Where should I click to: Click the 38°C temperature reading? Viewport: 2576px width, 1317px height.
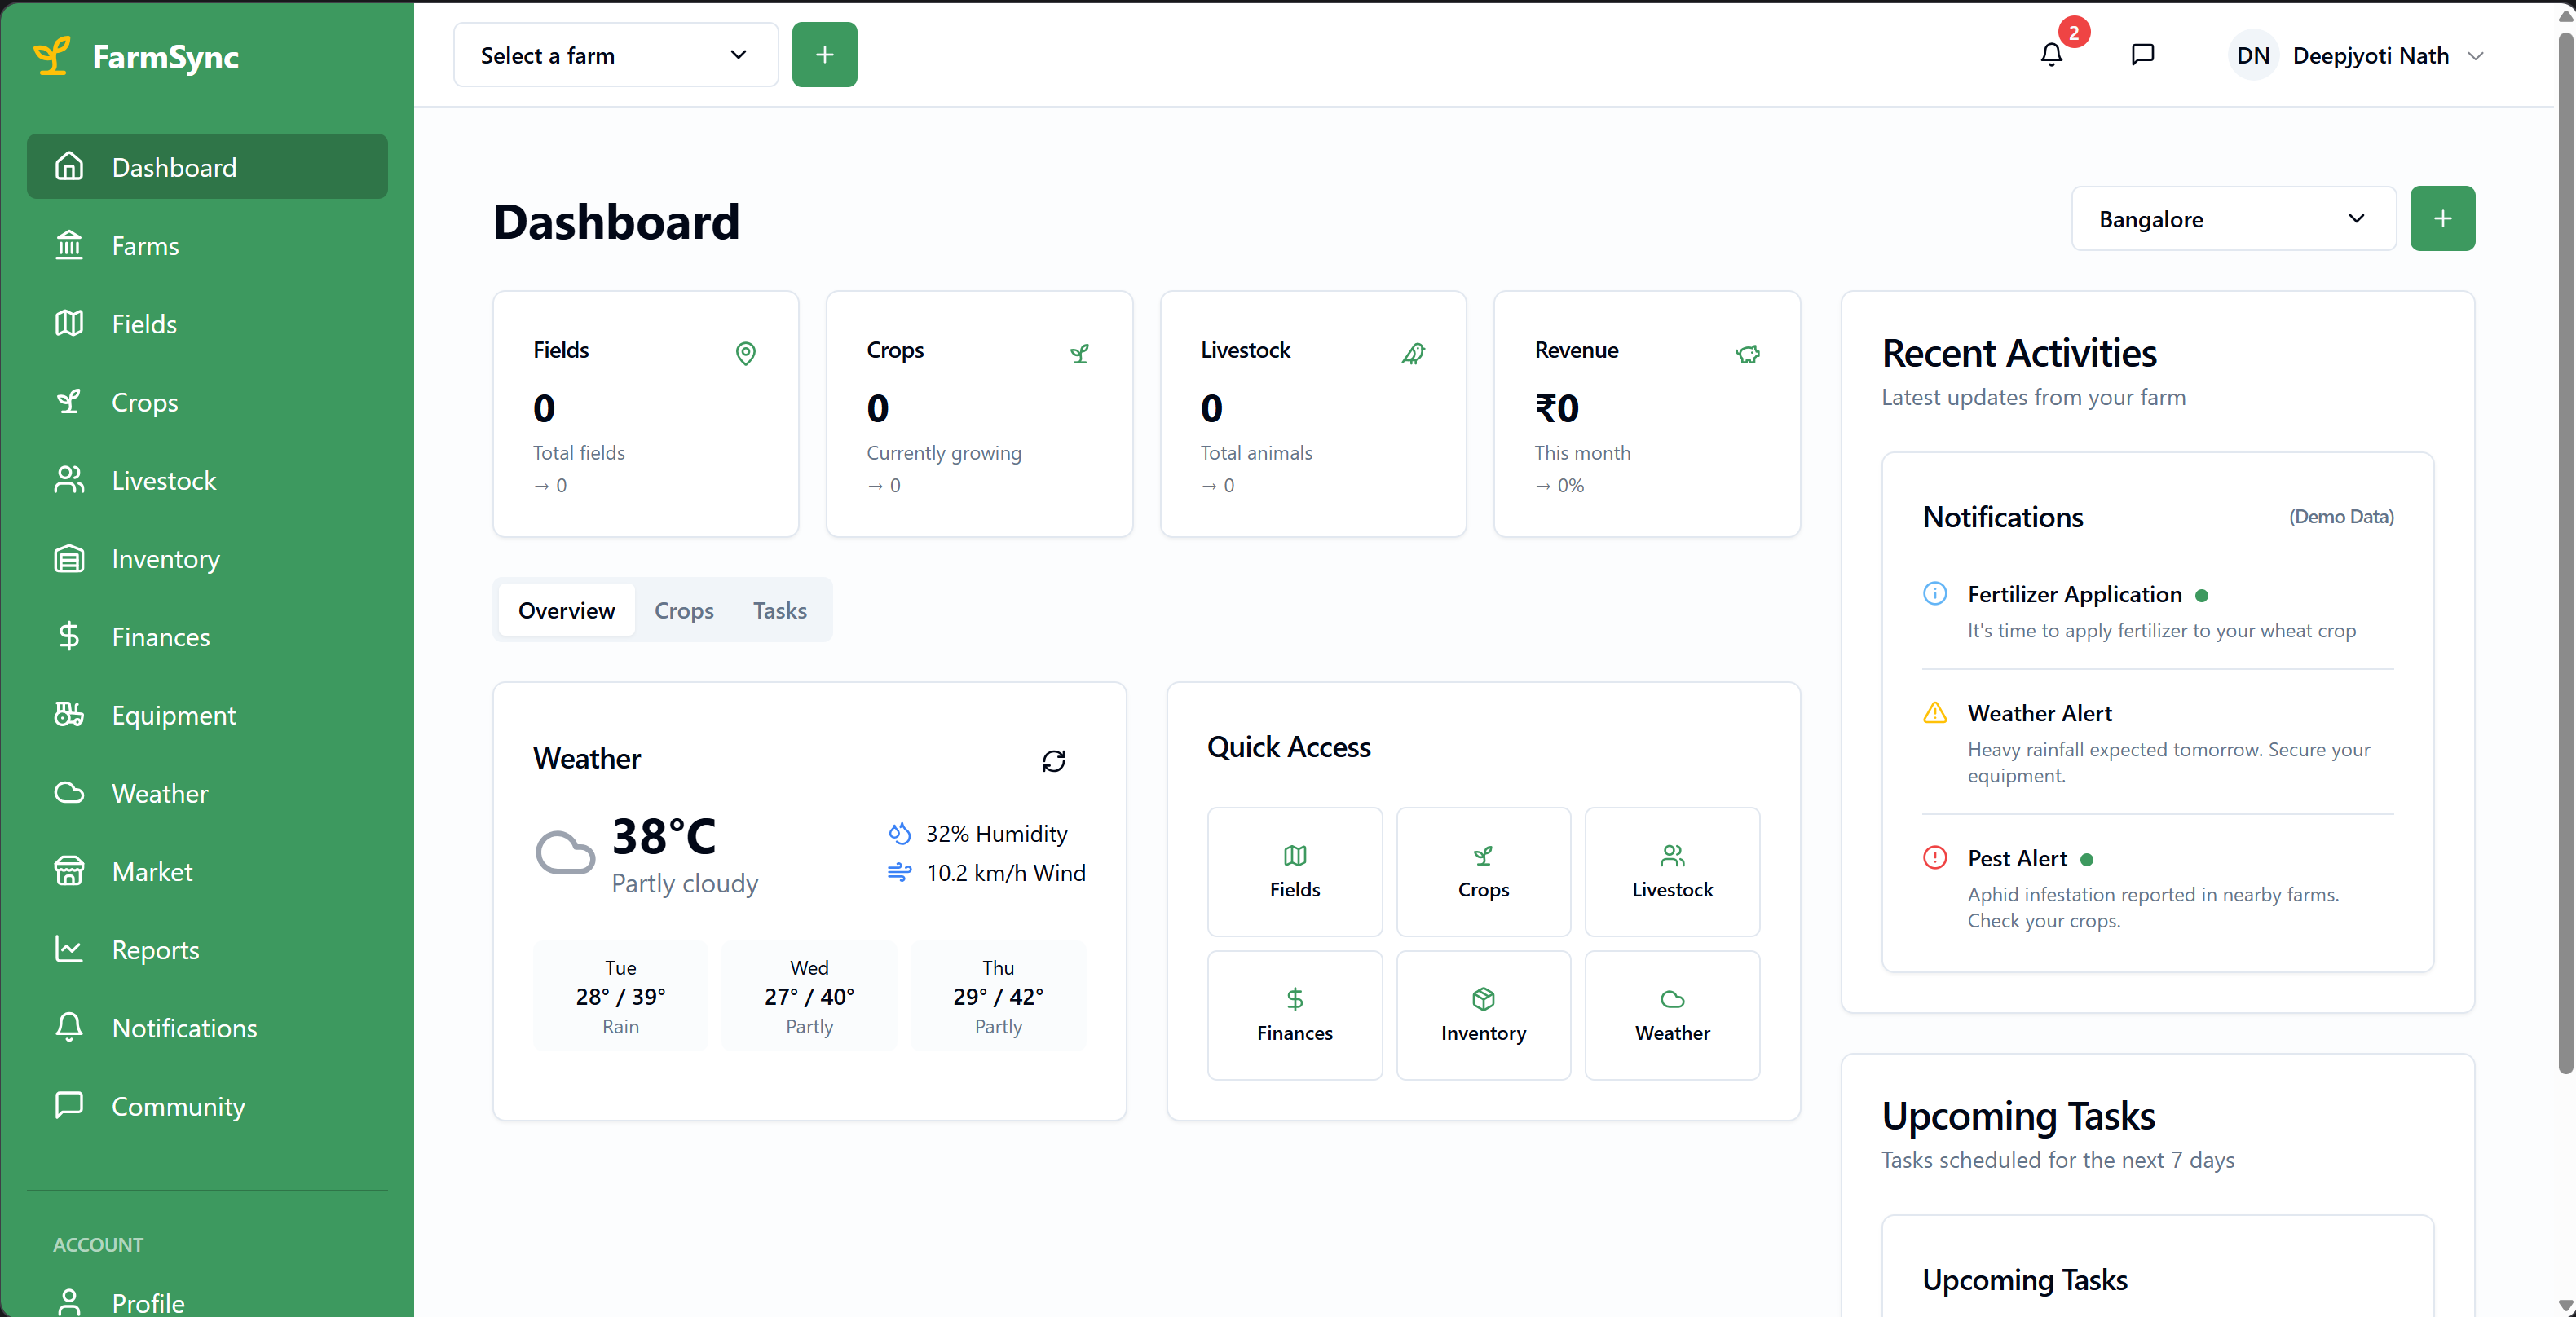coord(664,836)
